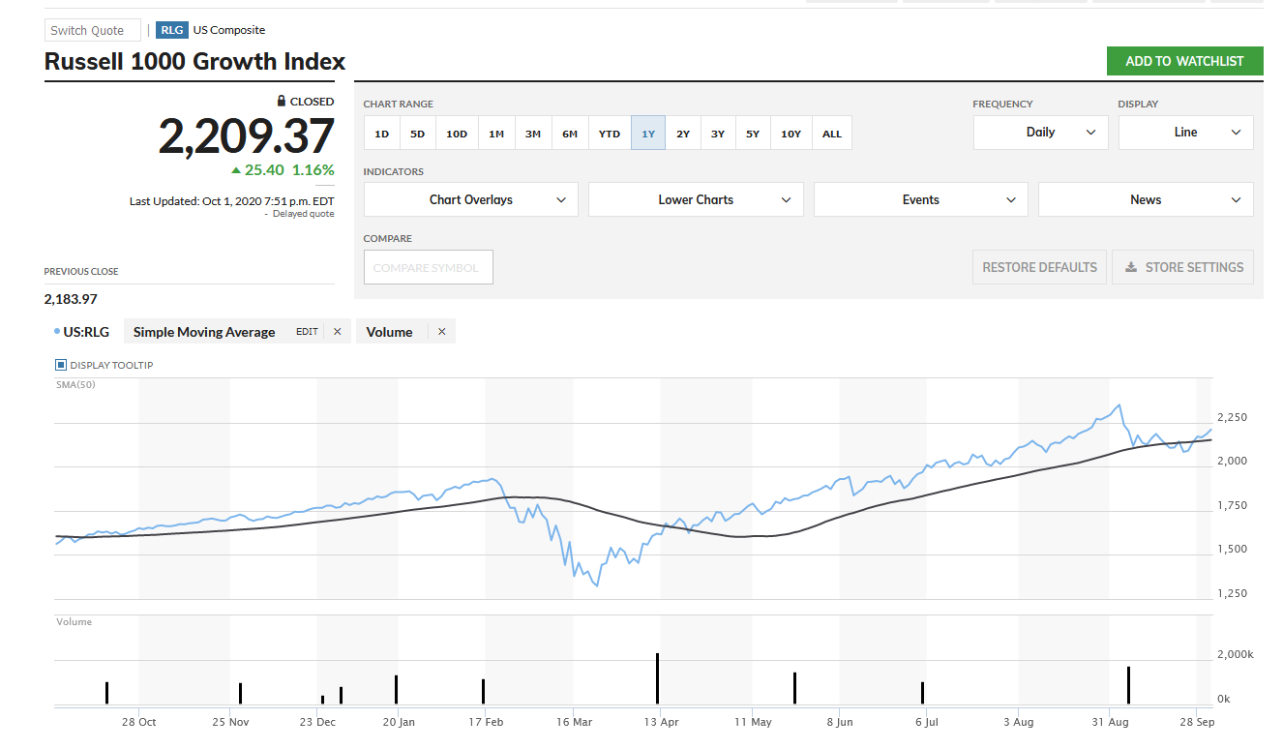The width and height of the screenshot is (1283, 749).
Task: Click the US:RLG blue series dot
Action: coord(57,332)
